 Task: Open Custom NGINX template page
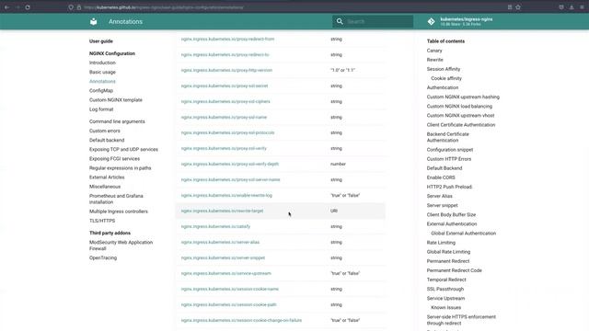[116, 100]
